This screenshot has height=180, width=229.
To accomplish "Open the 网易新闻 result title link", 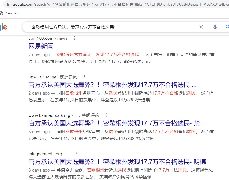I will coord(41,46).
